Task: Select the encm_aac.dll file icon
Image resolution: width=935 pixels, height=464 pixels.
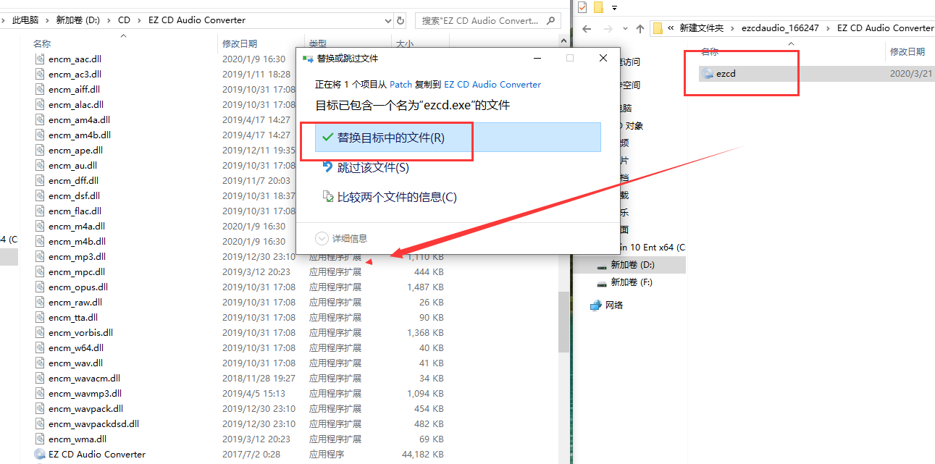Action: (x=40, y=59)
